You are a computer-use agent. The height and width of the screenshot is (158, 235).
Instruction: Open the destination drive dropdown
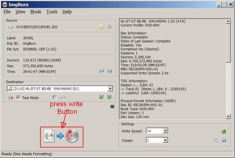click(110, 89)
